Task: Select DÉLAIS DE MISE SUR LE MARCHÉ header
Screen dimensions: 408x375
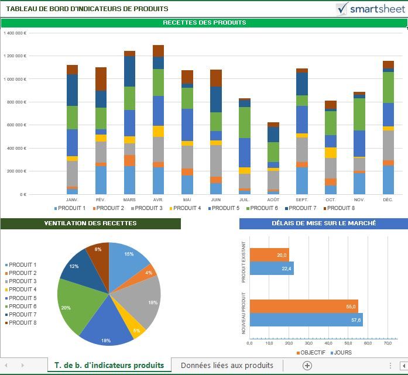Action: pos(323,223)
